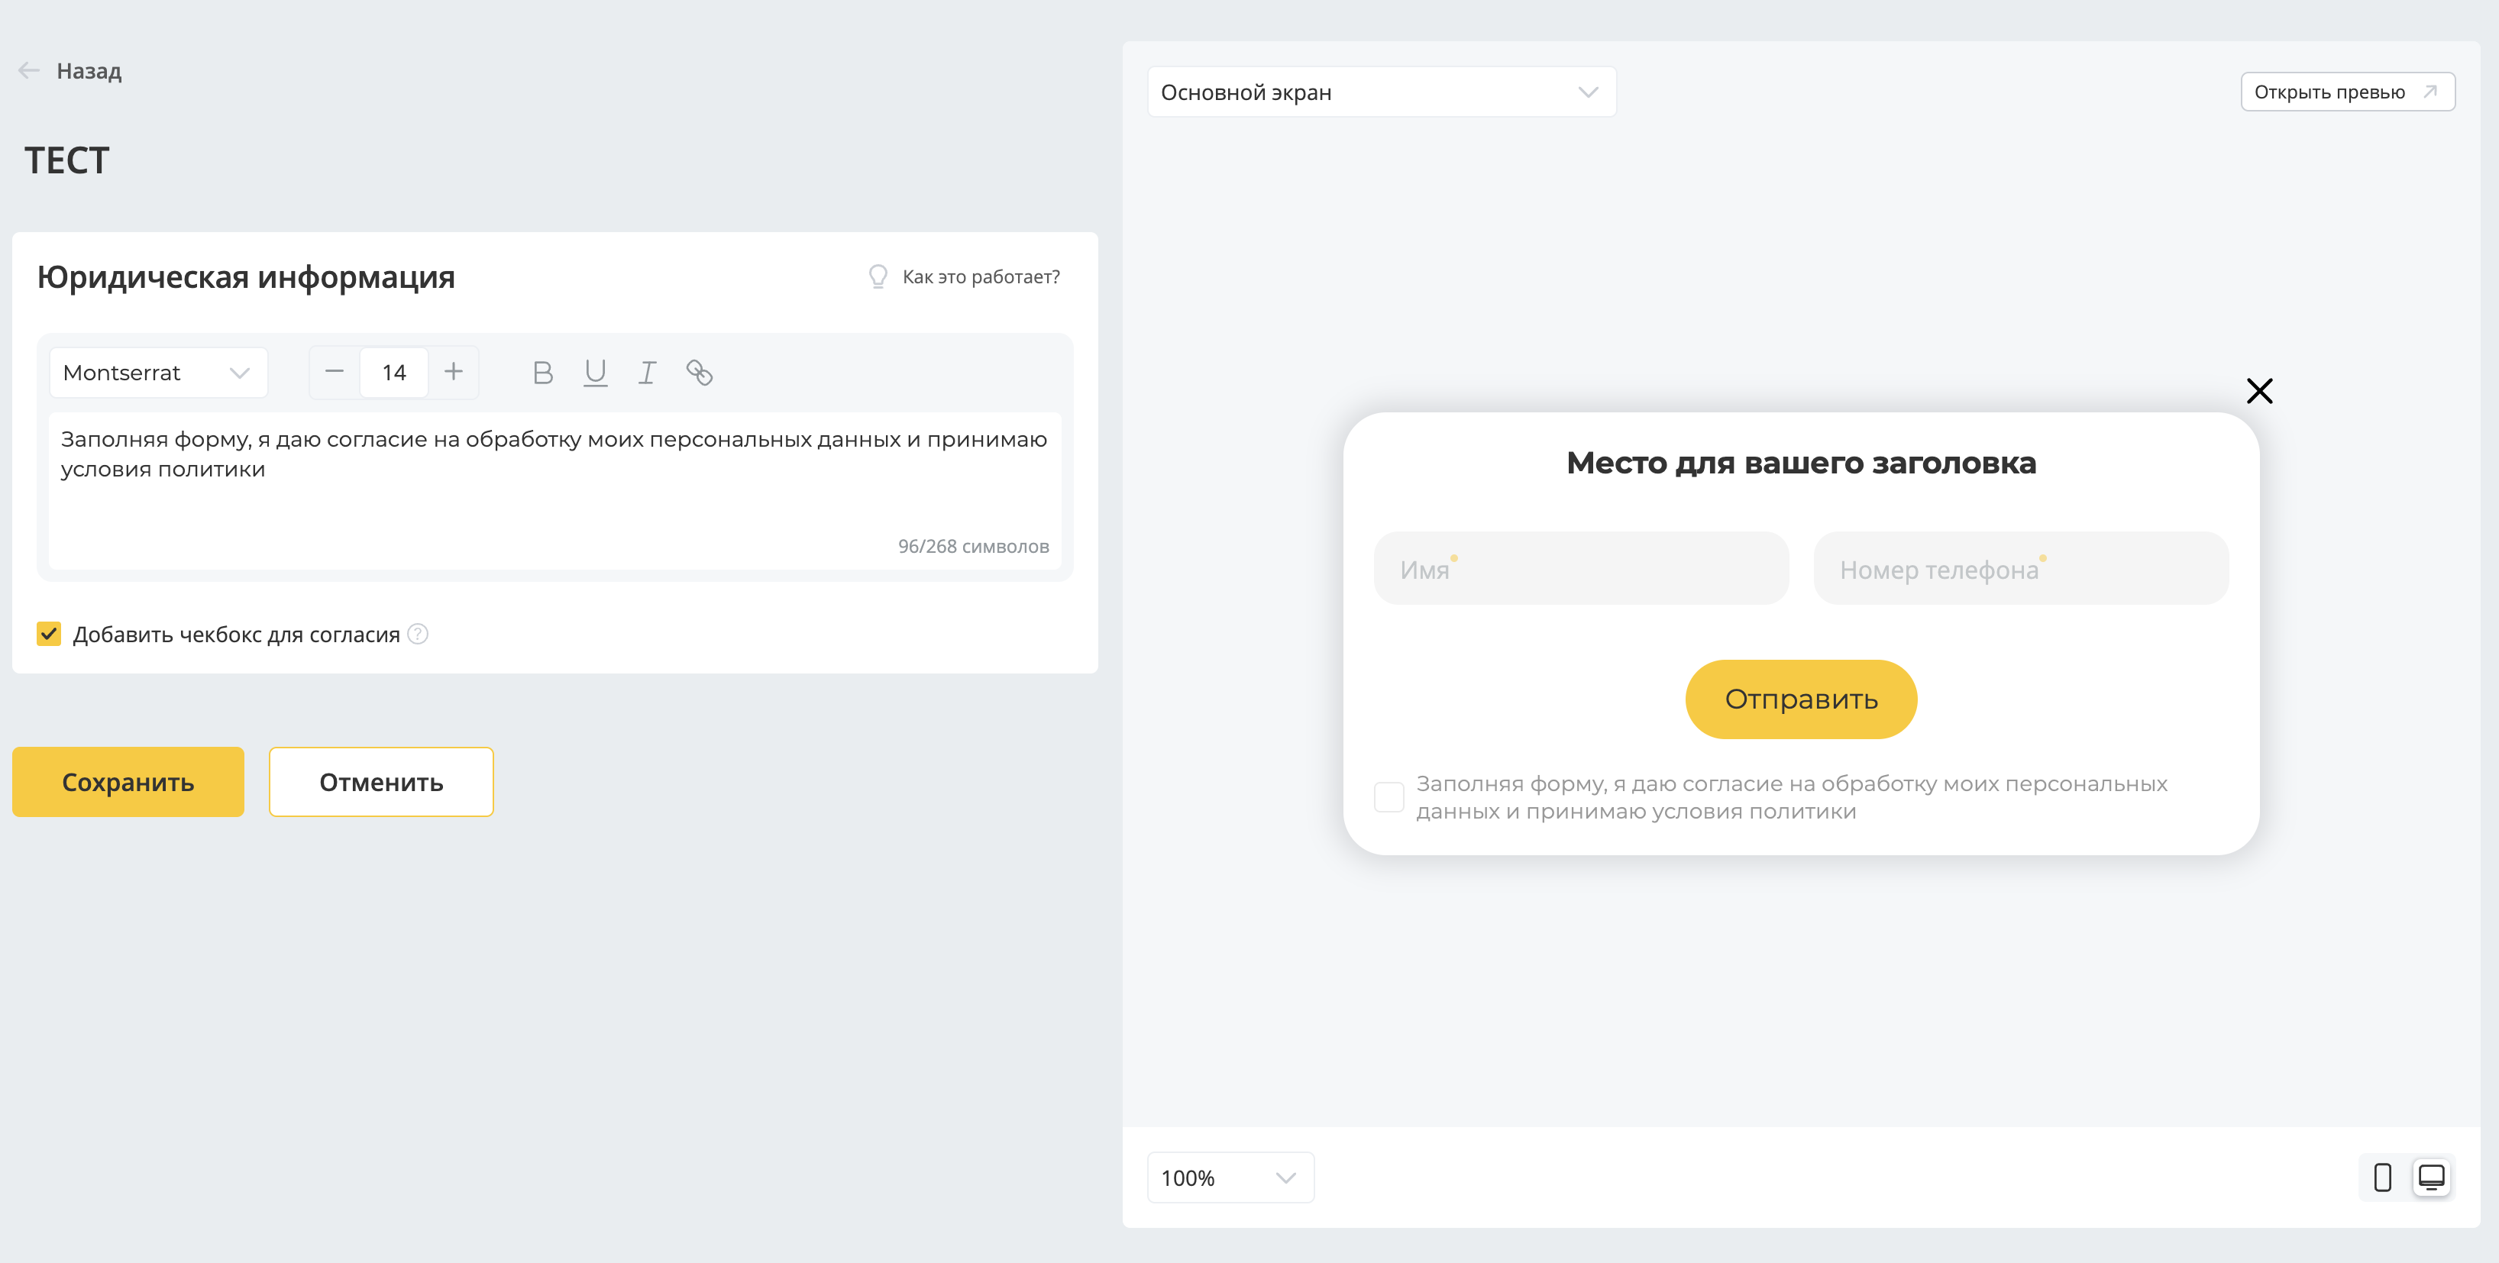Click the Имя field in the preview
Screen dimensions: 2499x1263
[x=1581, y=568]
